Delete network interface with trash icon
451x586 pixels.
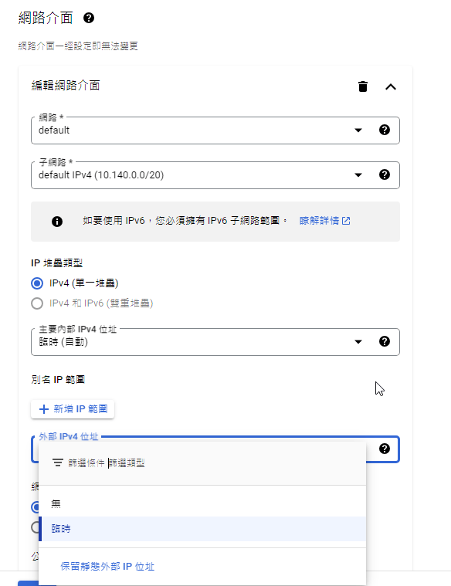[363, 86]
